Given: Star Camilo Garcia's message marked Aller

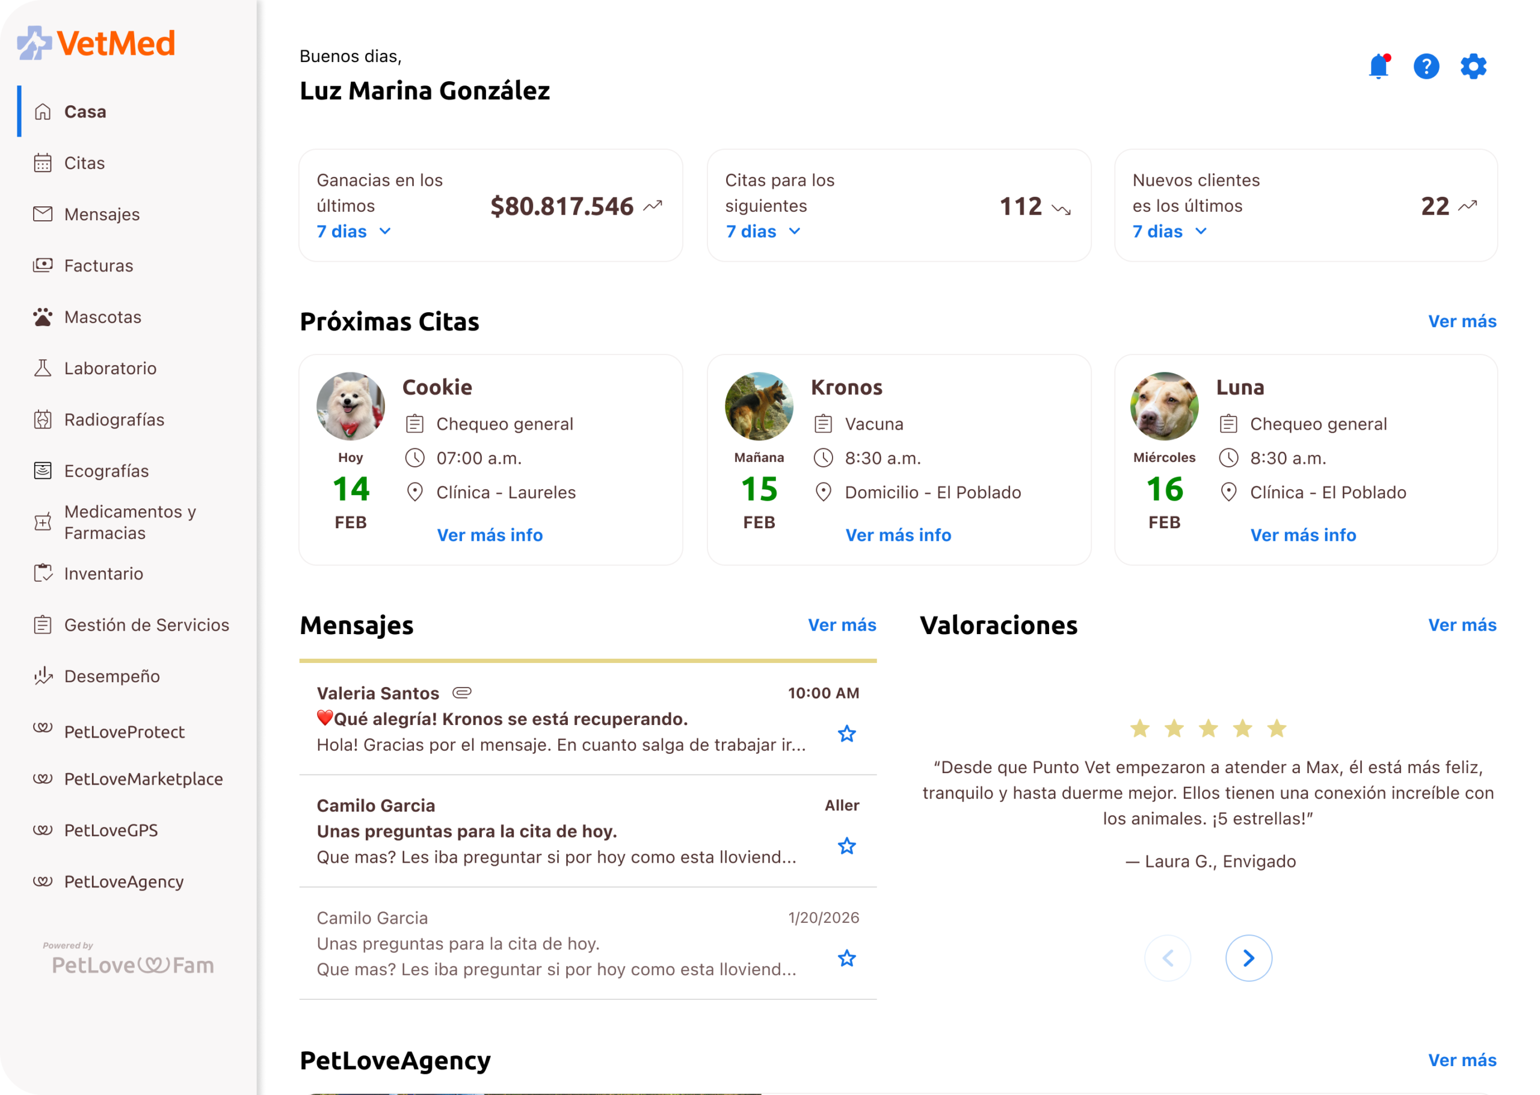Looking at the screenshot, I should [846, 845].
